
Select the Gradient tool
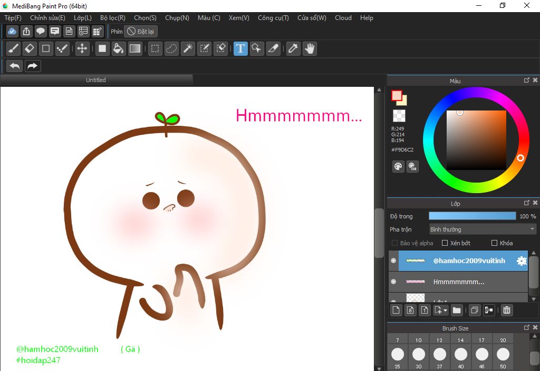pyautogui.click(x=134, y=48)
